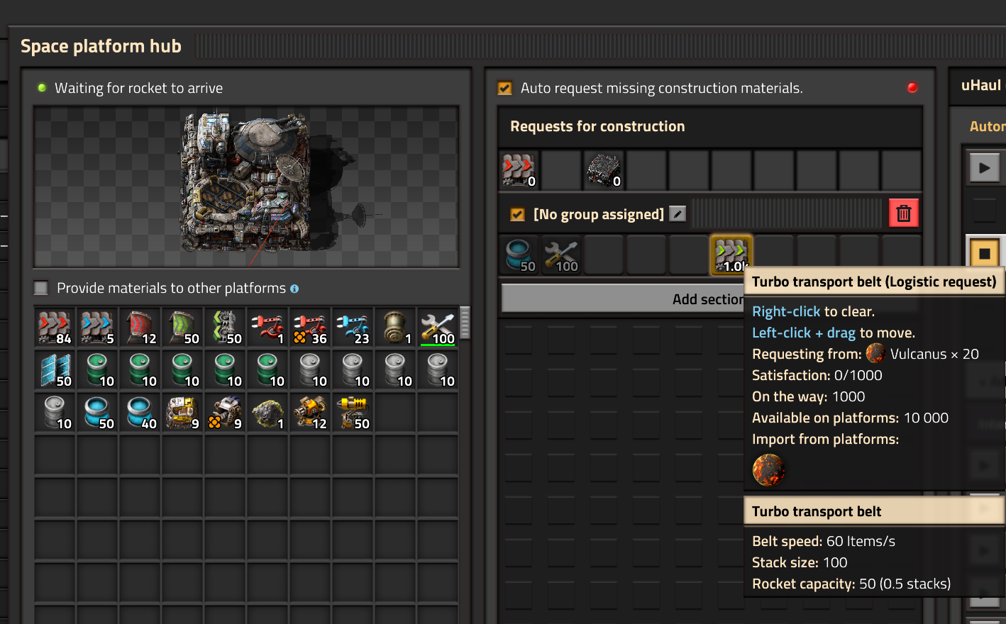Select repair pack stack of 100 in inventory
This screenshot has height=624, width=1006.
438,328
